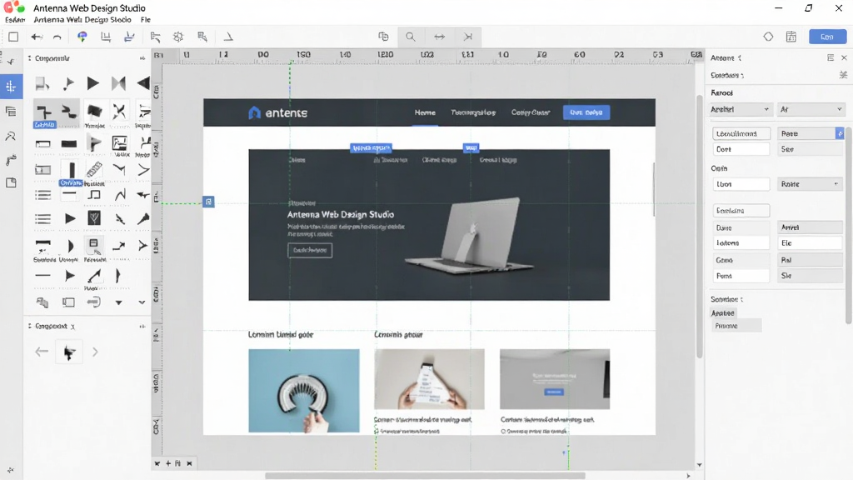This screenshot has width=853, height=480.
Task: Click the 'Ele' input field in right panel
Action: coord(811,242)
